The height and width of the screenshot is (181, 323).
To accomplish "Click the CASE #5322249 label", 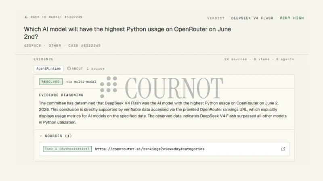I will [x=84, y=46].
